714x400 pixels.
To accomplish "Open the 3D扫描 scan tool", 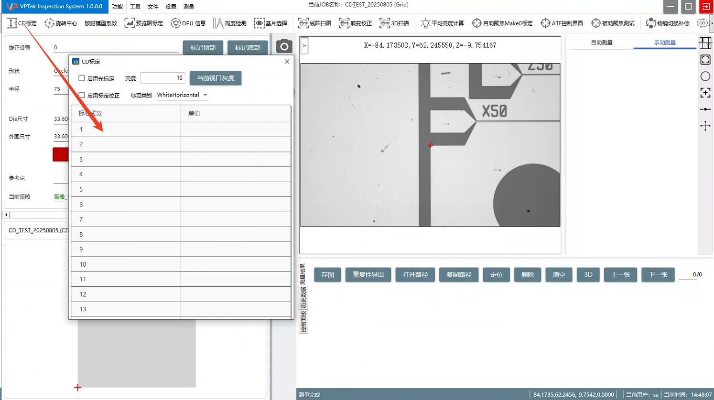I will pyautogui.click(x=394, y=23).
